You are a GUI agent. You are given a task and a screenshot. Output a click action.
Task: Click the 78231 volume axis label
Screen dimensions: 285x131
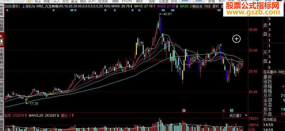click(254, 119)
